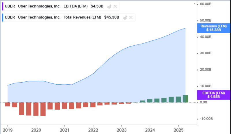Click the add-layer icon on EBITDA legend
The height and width of the screenshot is (134, 231).
(x=109, y=6)
